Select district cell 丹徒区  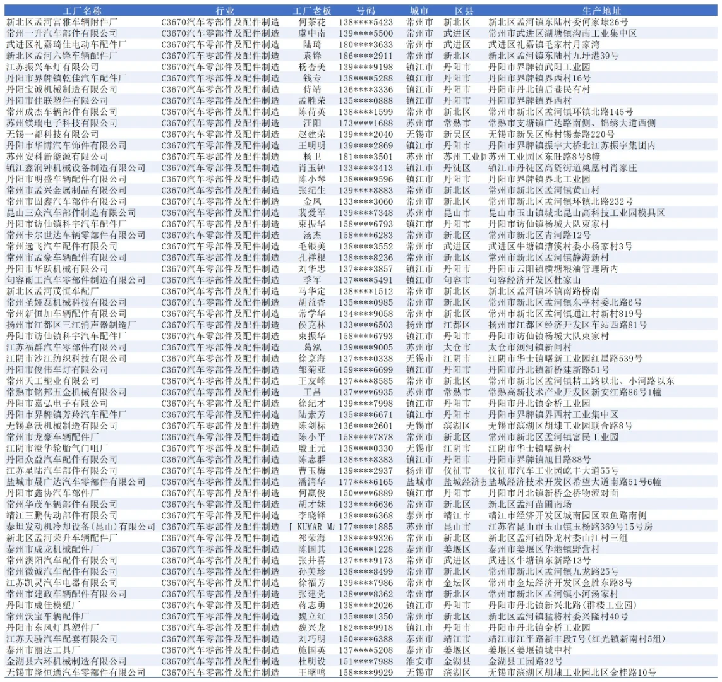(x=457, y=168)
